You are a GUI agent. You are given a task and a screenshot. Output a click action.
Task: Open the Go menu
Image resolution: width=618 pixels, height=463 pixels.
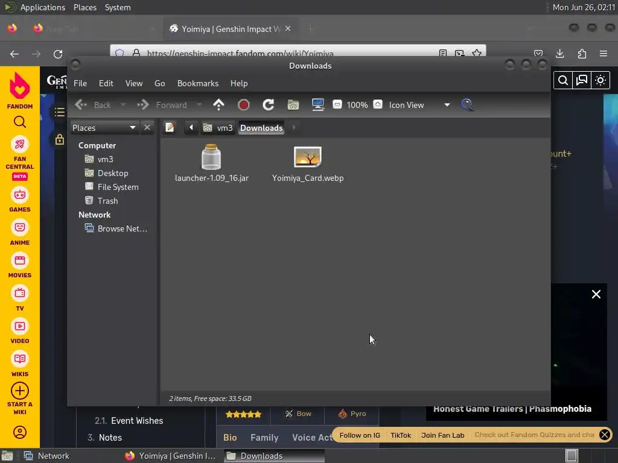point(159,83)
